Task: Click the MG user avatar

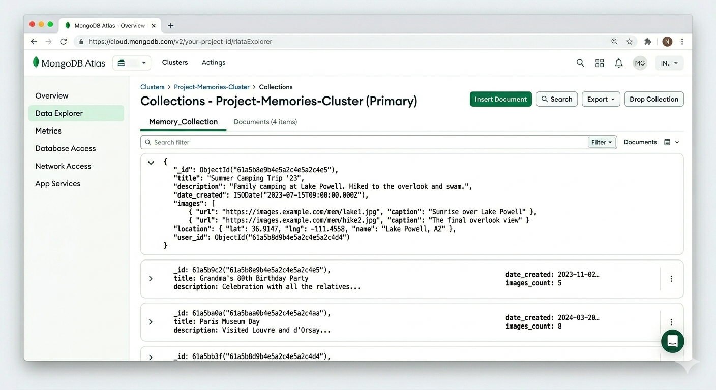Action: click(x=640, y=63)
